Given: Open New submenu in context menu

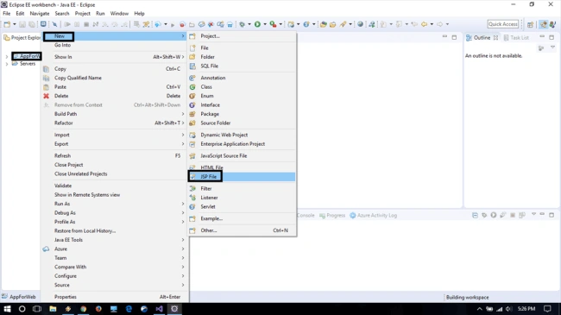Looking at the screenshot, I should [x=115, y=35].
